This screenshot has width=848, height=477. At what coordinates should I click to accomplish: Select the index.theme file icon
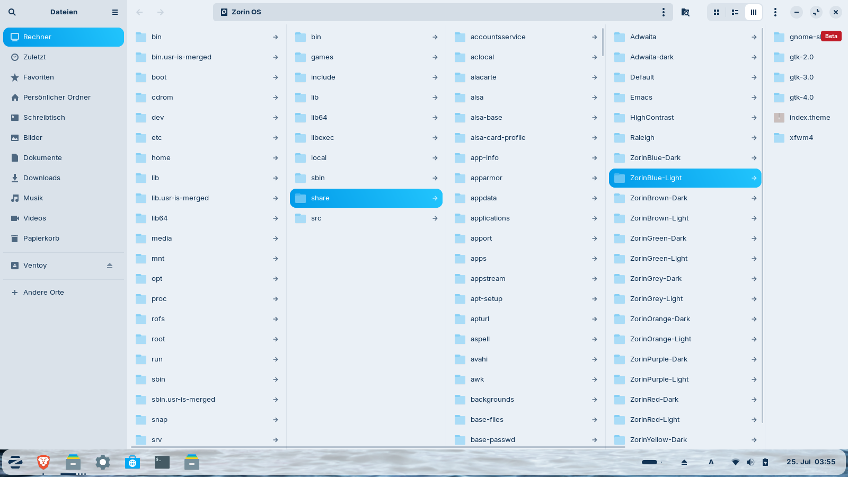pyautogui.click(x=779, y=118)
